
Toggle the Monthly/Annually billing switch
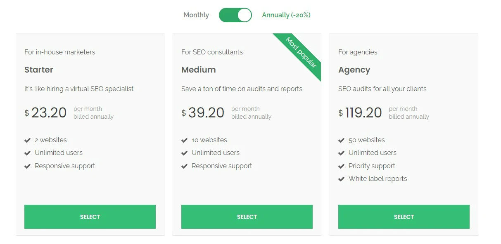click(235, 15)
